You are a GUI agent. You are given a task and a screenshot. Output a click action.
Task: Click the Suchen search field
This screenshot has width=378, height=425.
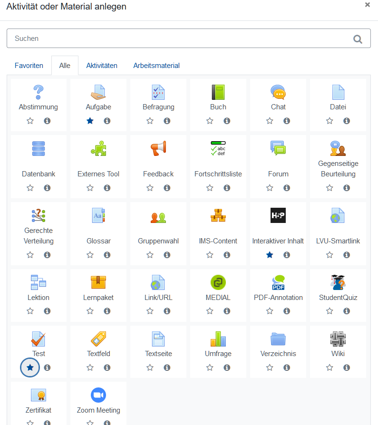click(189, 39)
